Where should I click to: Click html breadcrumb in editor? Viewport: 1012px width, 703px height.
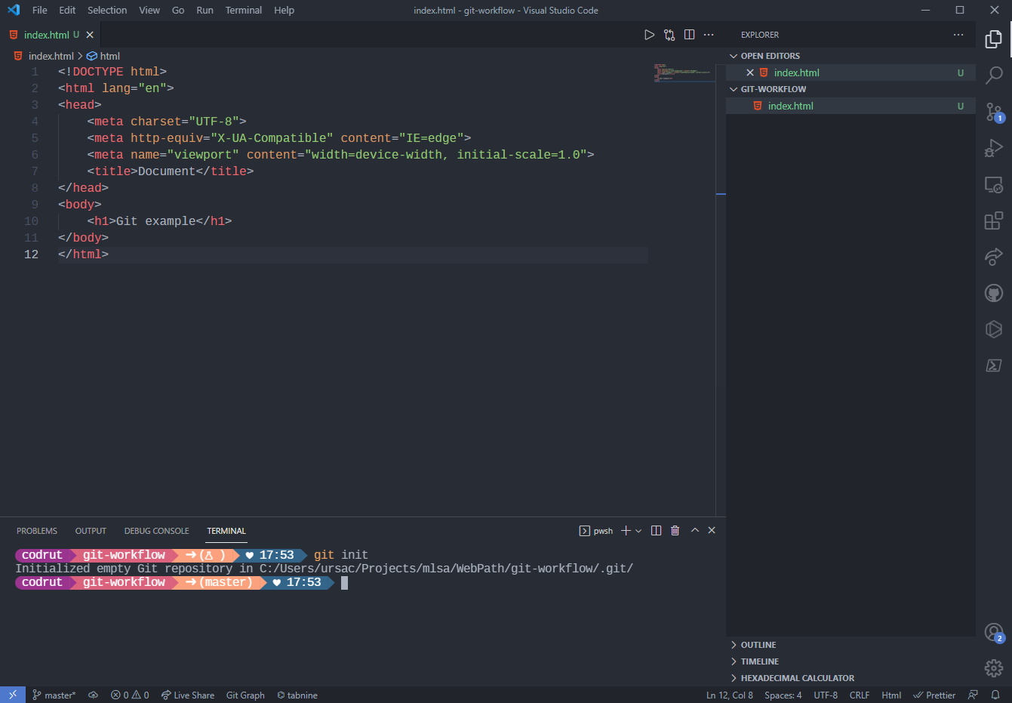(x=103, y=56)
